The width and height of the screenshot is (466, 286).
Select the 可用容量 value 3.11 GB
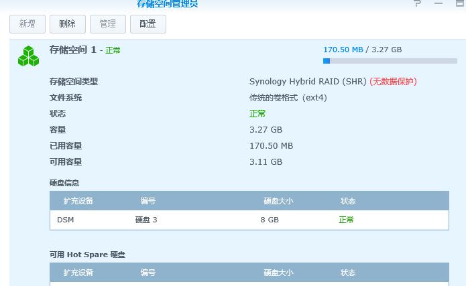click(266, 162)
